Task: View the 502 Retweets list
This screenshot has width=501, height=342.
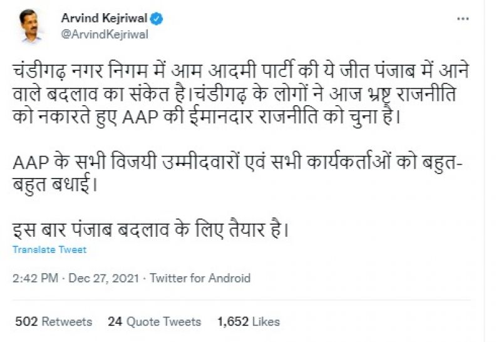Action: [x=53, y=321]
